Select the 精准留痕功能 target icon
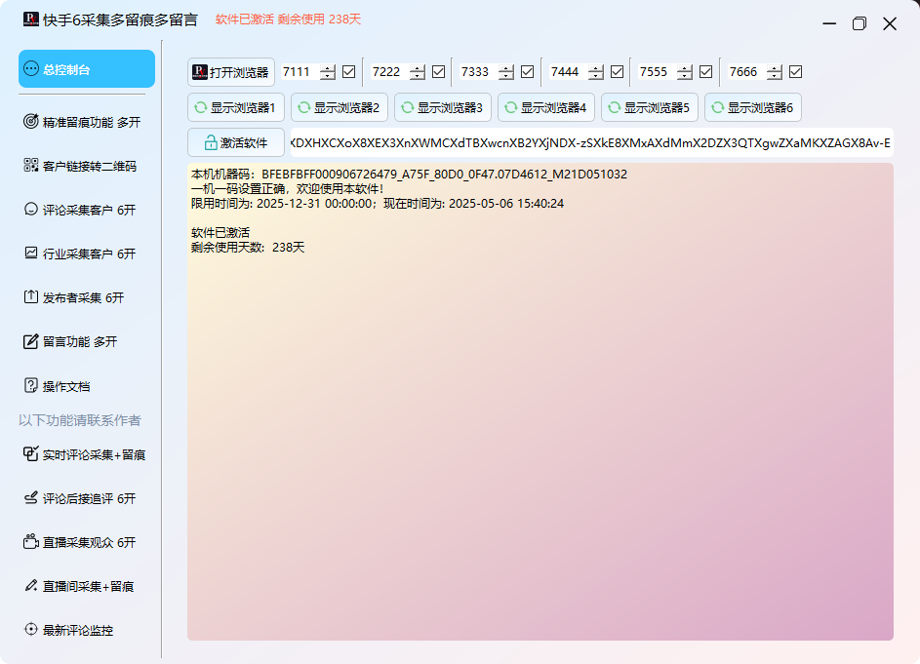Viewport: 920px width, 664px height. click(x=30, y=122)
